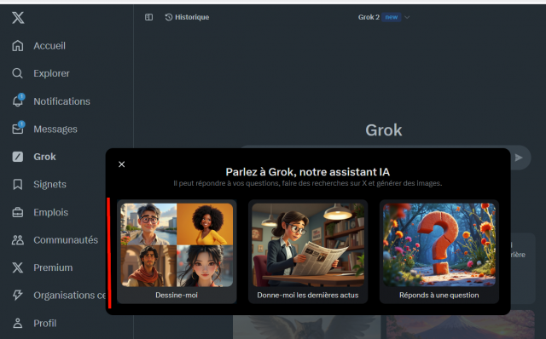Image resolution: width=546 pixels, height=339 pixels.
Task: Open the Messages envelope icon
Action: click(x=18, y=129)
